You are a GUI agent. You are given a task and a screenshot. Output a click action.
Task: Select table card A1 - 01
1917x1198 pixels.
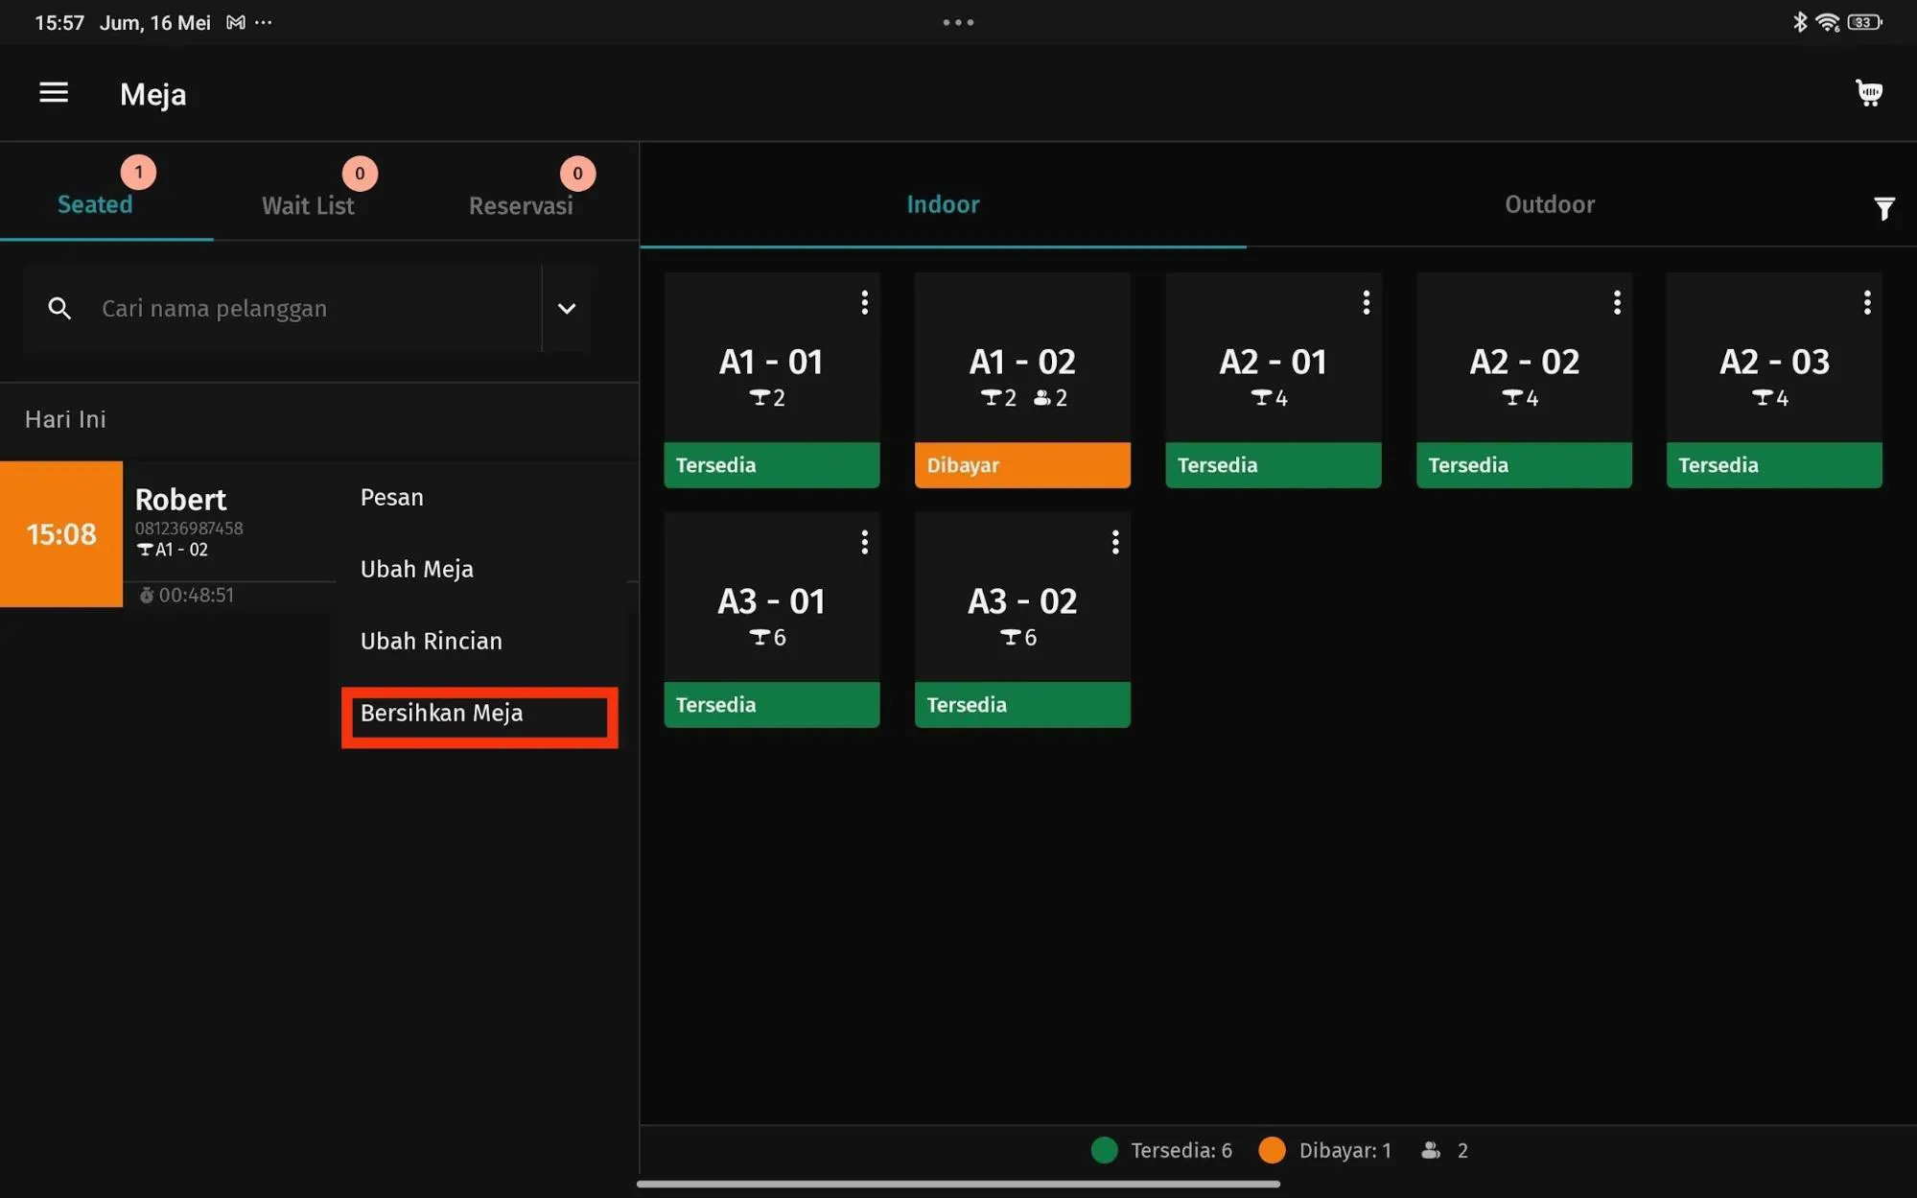(771, 380)
